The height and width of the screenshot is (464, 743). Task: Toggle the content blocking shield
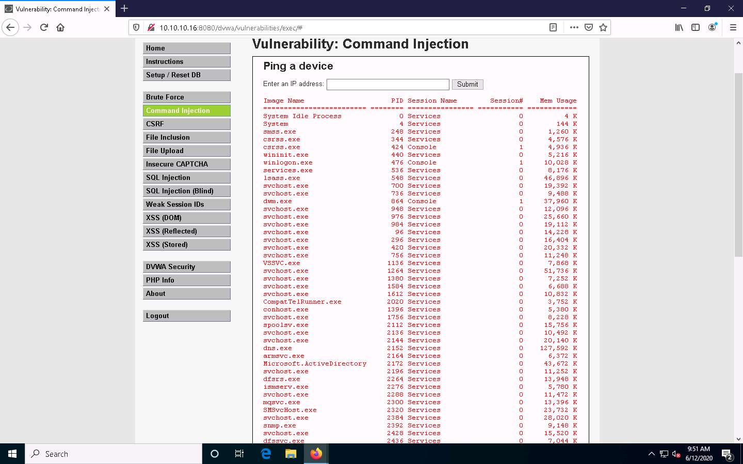pos(136,27)
